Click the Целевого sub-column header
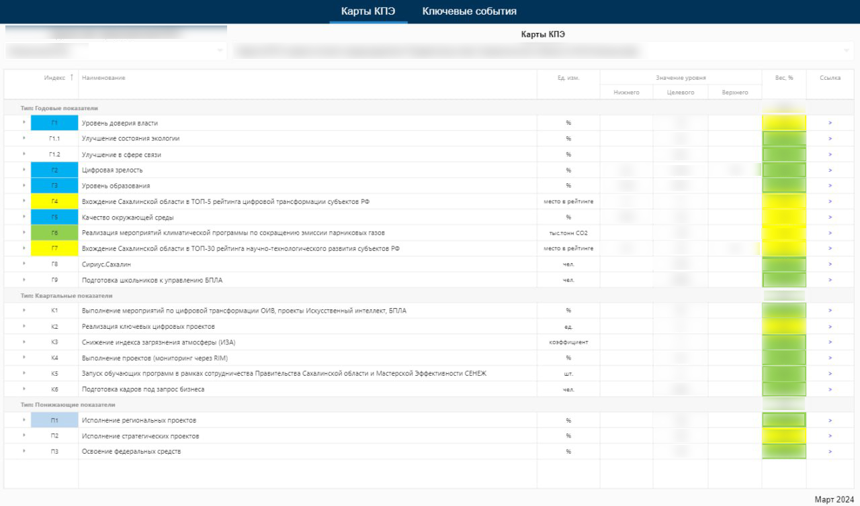 (681, 93)
